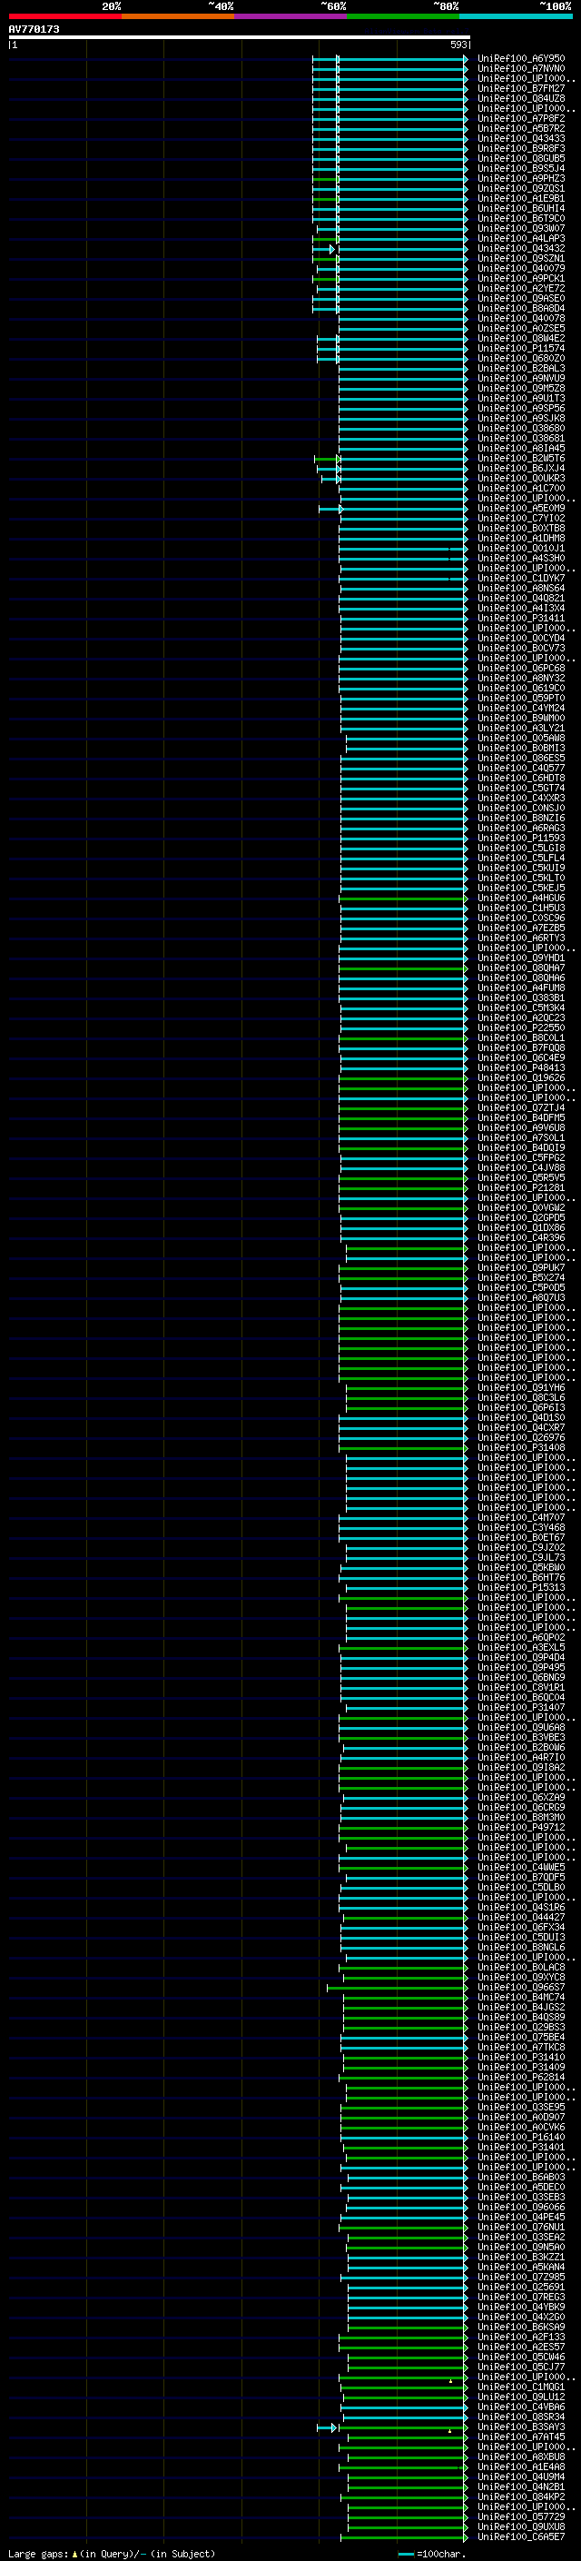Image resolution: width=581 pixels, height=2561 pixels.
Task: Select label UniRef100_Q9ZQS1
Action: point(521,189)
